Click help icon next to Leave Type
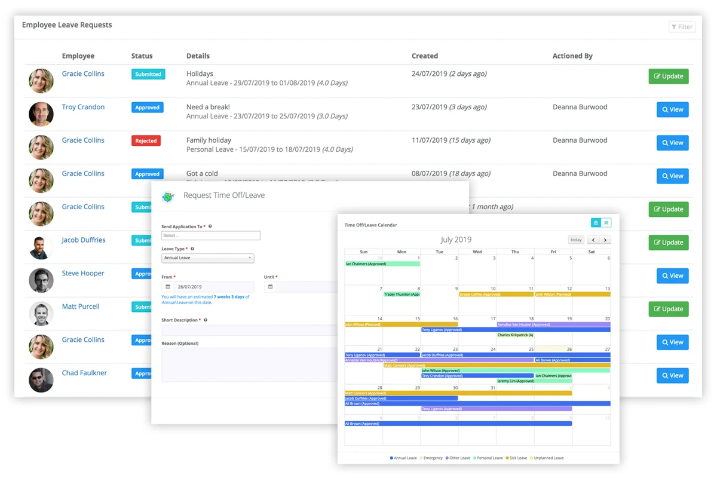This screenshot has height=478, width=717. [x=192, y=249]
